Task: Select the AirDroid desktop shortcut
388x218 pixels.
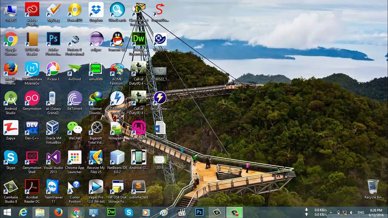Action: 75,71
